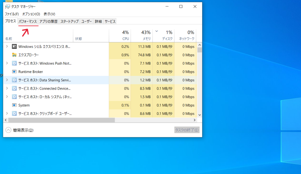Open the スタートアップ tab

coord(69,21)
